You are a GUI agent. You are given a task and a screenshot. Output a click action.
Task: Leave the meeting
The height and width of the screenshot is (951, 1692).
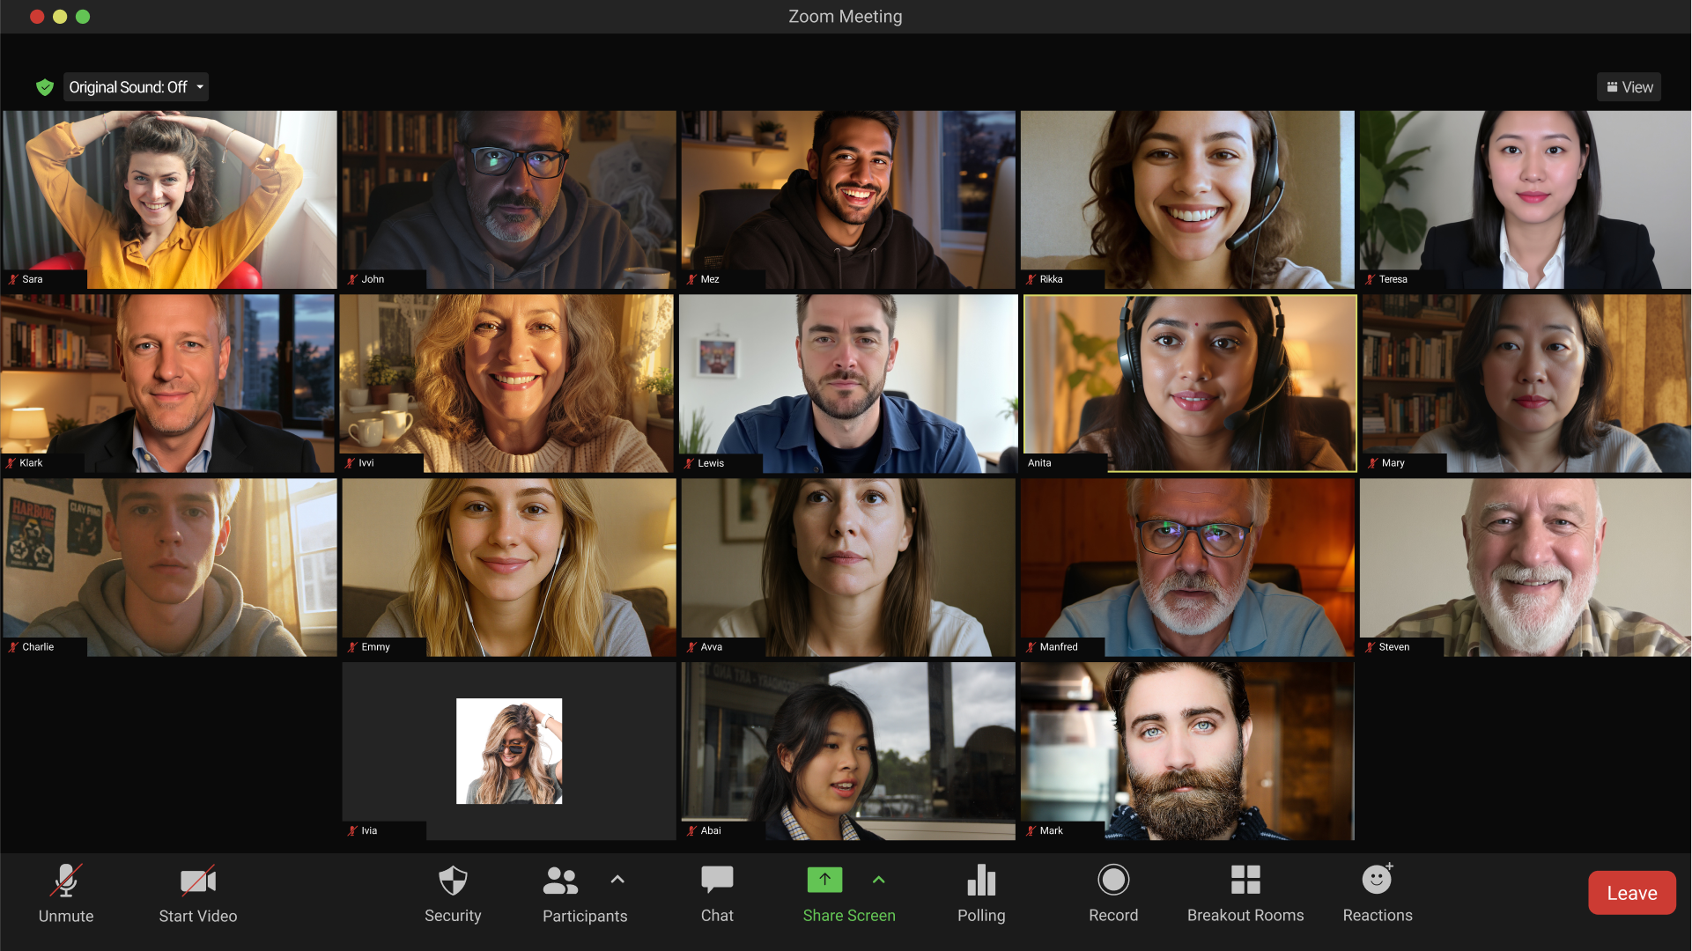[x=1631, y=893]
